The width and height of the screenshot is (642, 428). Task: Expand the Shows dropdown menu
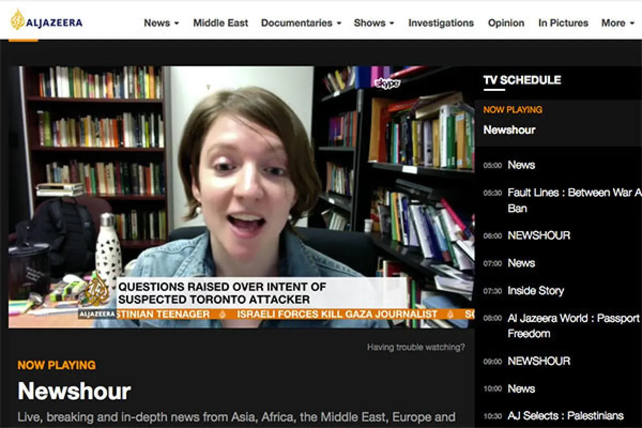pyautogui.click(x=373, y=23)
